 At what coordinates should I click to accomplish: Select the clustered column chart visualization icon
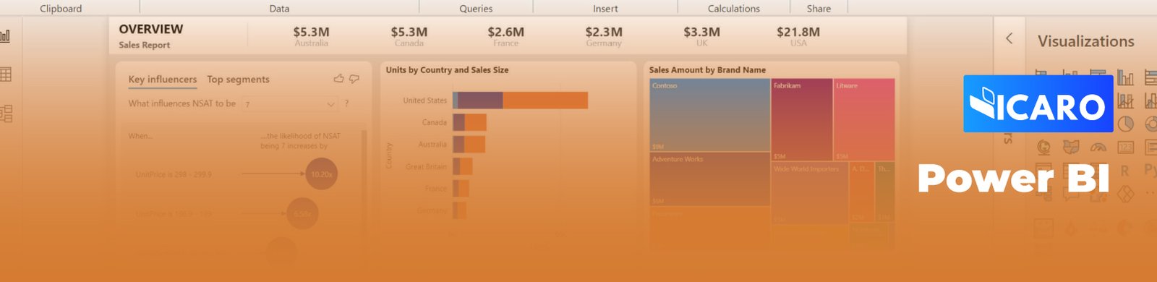tap(1126, 77)
